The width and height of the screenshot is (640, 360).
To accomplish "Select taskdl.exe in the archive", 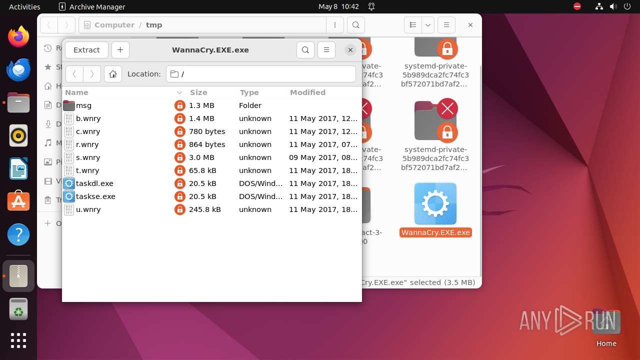I will (x=211, y=183).
